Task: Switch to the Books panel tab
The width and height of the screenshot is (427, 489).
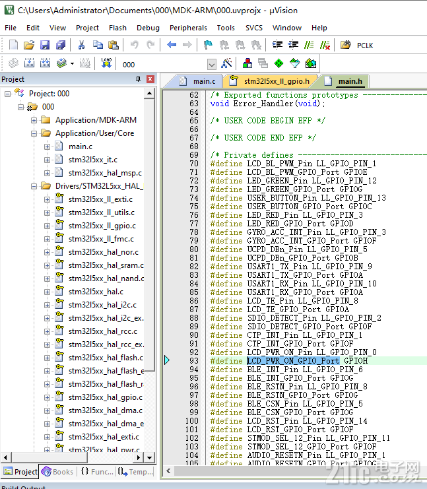Action: pyautogui.click(x=57, y=472)
